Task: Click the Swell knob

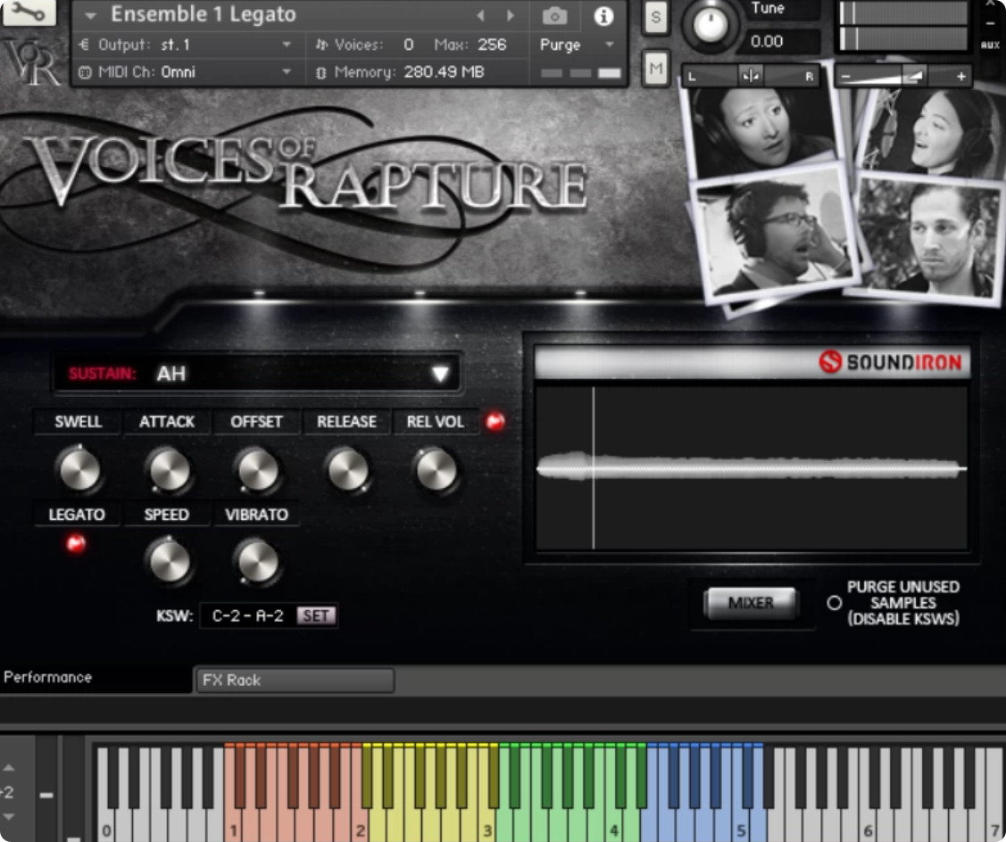Action: (79, 469)
